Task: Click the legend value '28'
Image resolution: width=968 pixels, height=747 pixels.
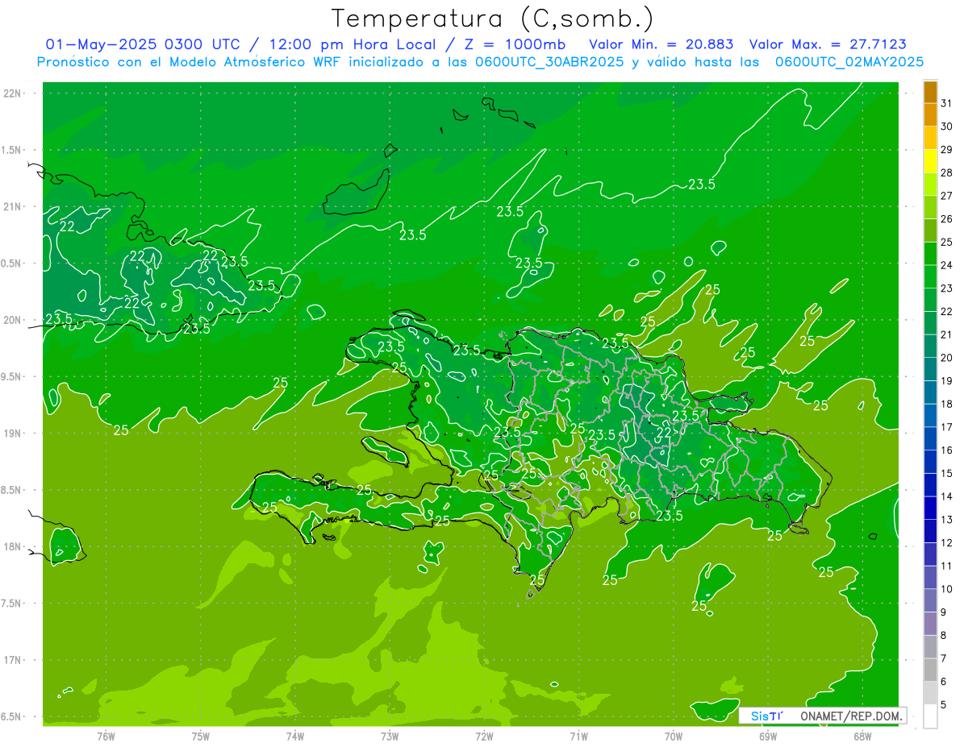Action: pyautogui.click(x=947, y=172)
